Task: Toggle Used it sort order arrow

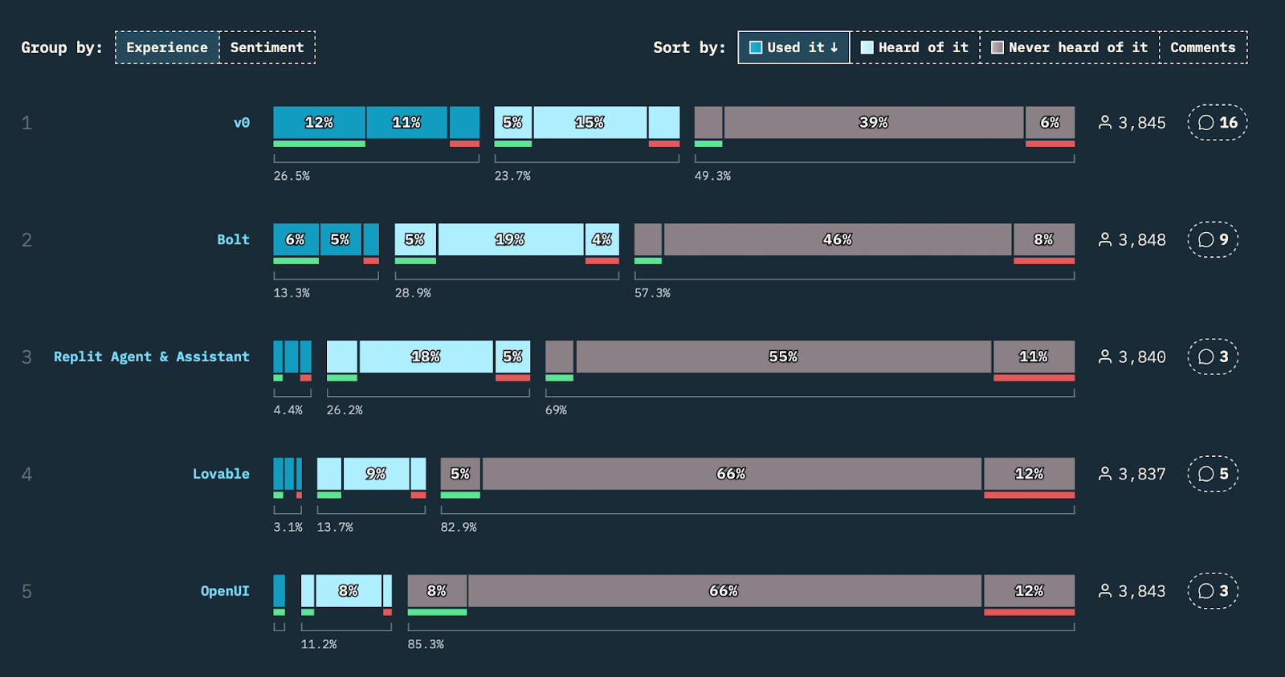Action: pos(834,47)
